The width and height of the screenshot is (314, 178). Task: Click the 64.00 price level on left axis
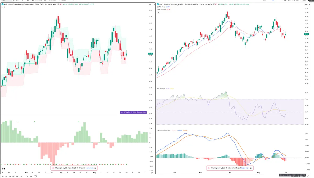[x=150, y=10]
